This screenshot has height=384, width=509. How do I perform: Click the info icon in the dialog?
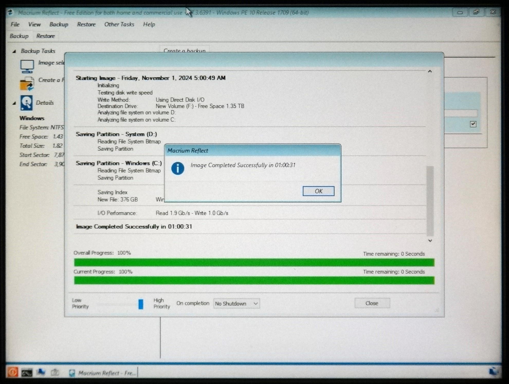[178, 168]
